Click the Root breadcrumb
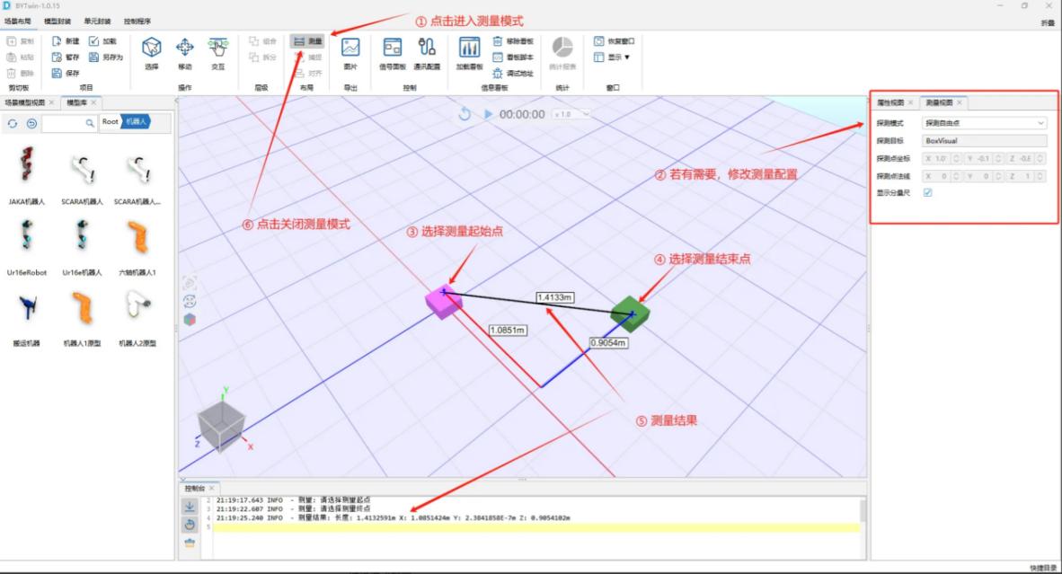1062x574 pixels. 110,122
